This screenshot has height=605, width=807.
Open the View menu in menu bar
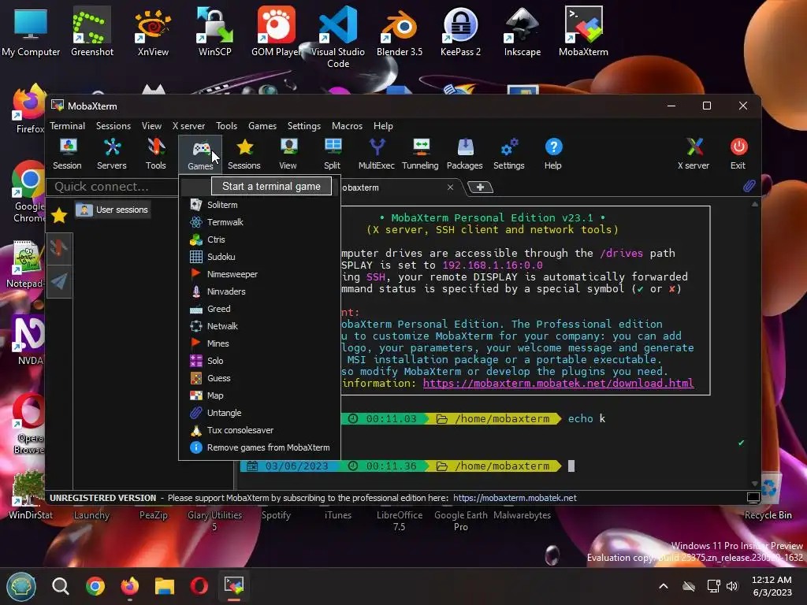(x=151, y=126)
